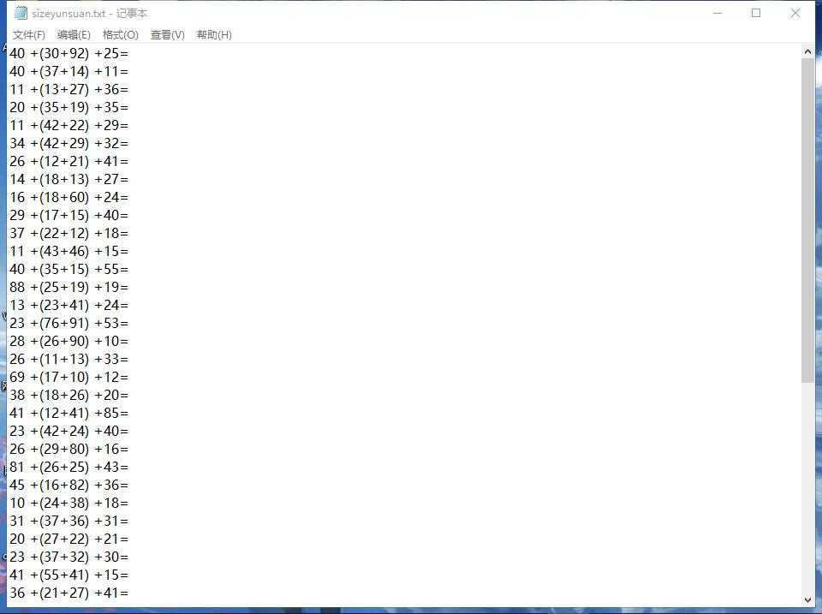Image resolution: width=822 pixels, height=614 pixels.
Task: Open the 查看(V) menu
Action: 167,35
